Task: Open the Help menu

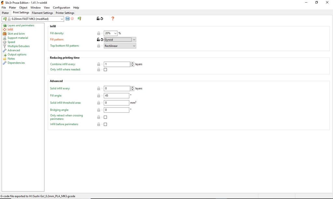Action: click(x=76, y=7)
